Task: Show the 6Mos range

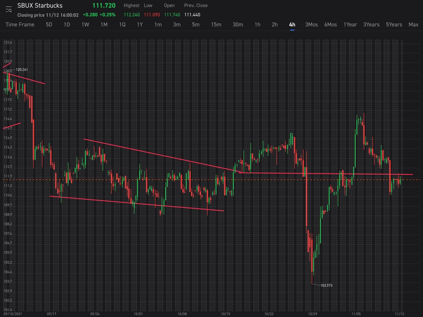Action: (330, 25)
